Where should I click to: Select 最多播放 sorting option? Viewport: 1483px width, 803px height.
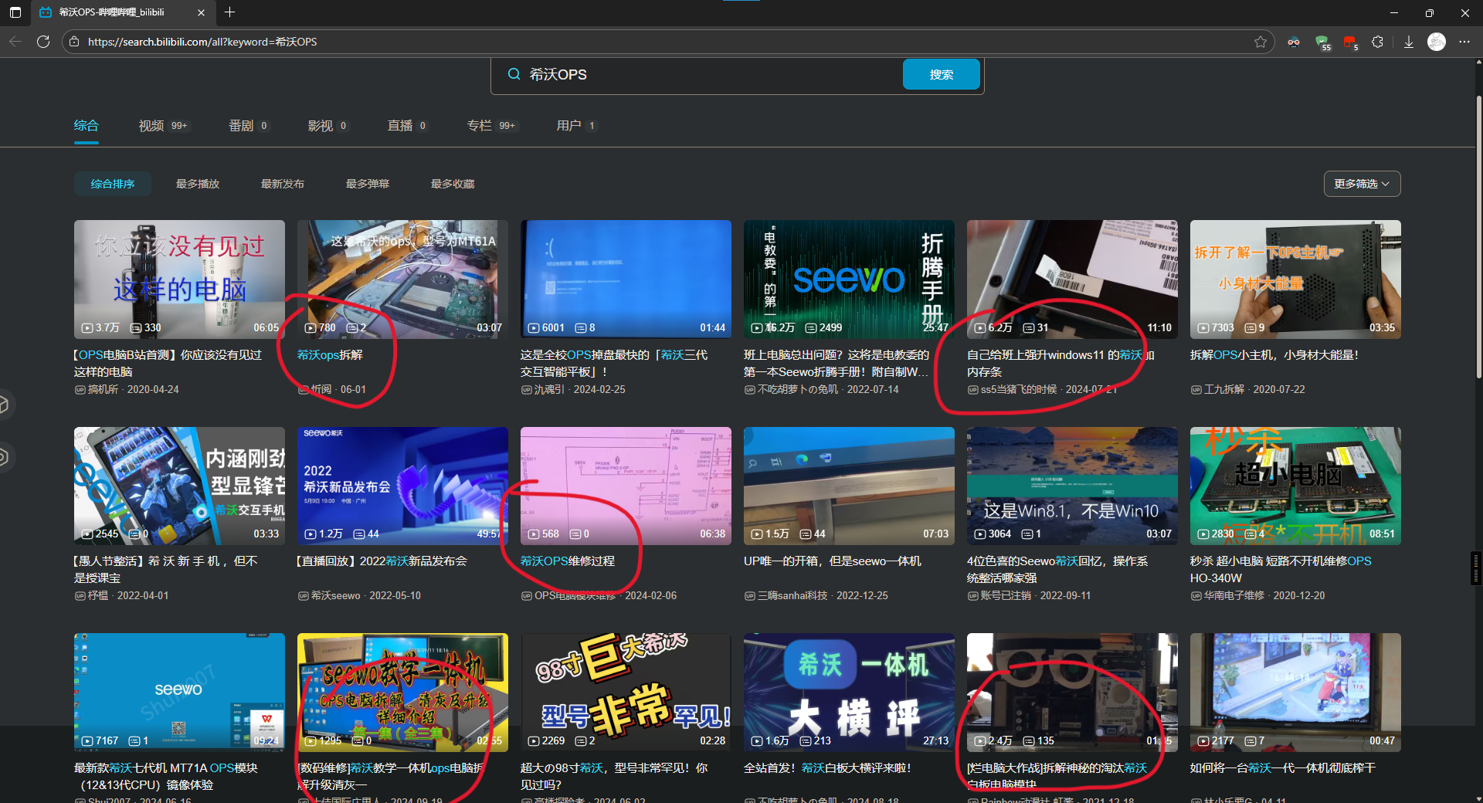click(197, 184)
